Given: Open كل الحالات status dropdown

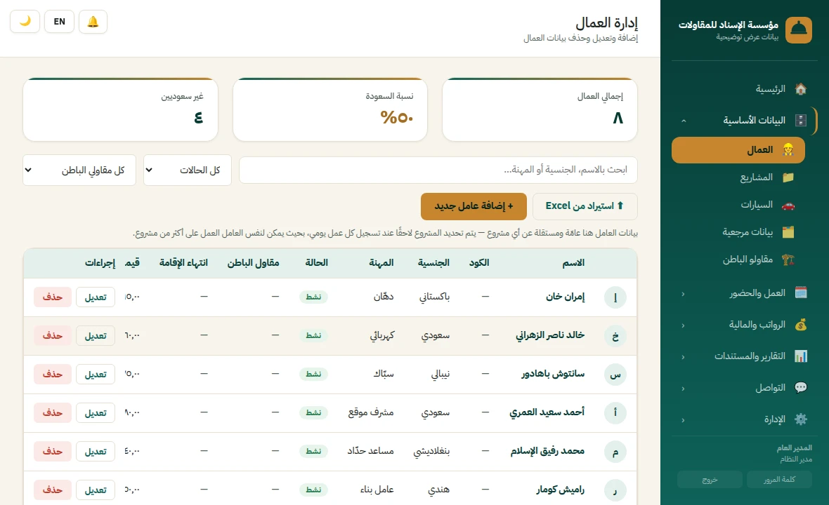Looking at the screenshot, I should tap(187, 170).
